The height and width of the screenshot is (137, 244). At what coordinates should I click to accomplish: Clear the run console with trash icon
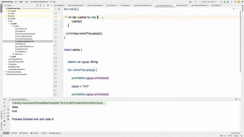[8, 119]
